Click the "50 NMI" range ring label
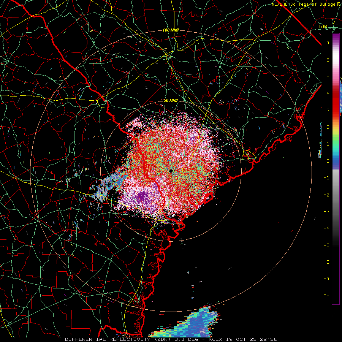 (x=171, y=100)
